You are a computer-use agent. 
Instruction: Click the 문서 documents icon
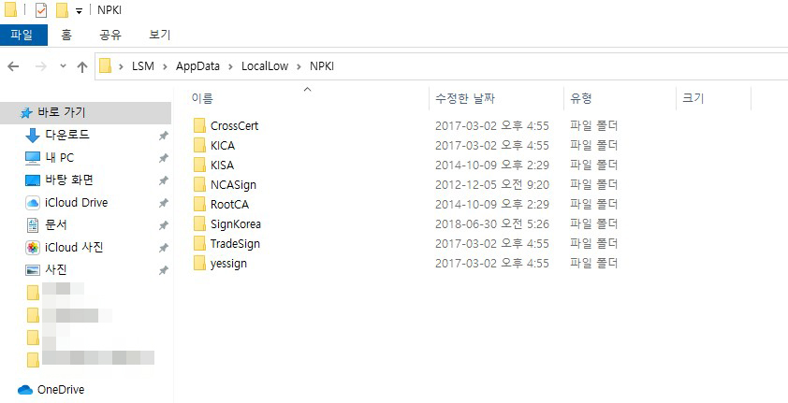coord(33,225)
